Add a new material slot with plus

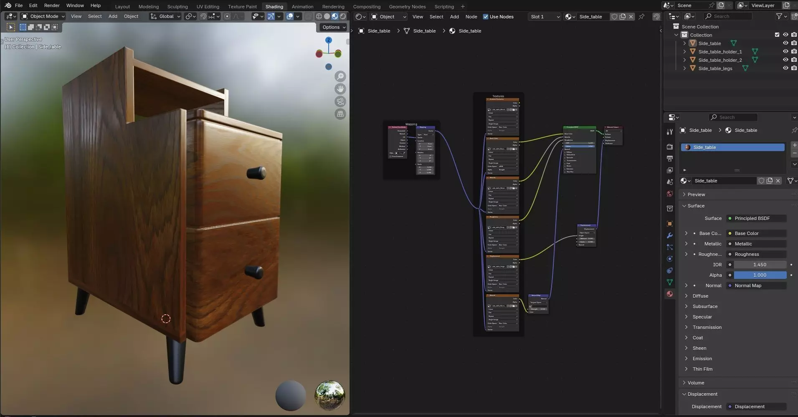[794, 145]
